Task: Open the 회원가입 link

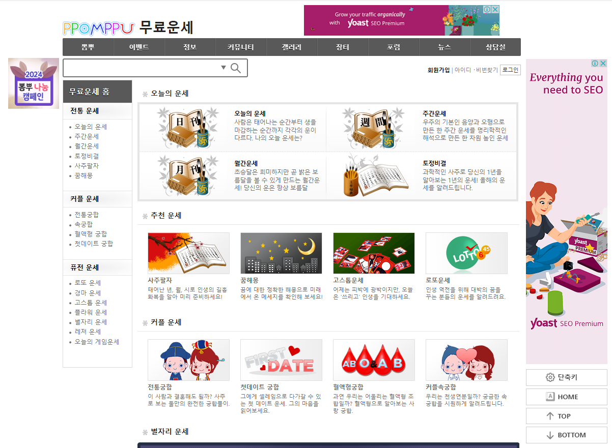Action: [x=438, y=70]
